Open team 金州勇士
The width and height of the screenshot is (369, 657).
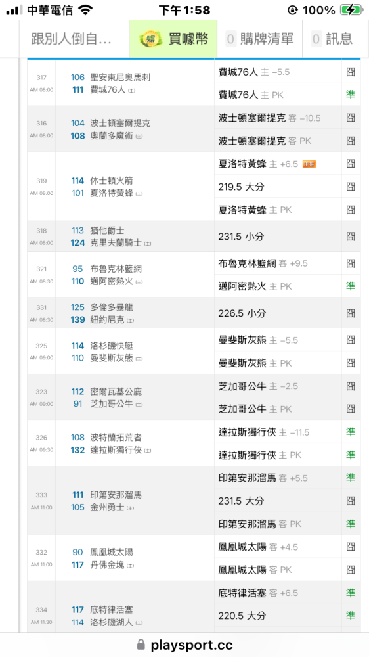pos(107,507)
